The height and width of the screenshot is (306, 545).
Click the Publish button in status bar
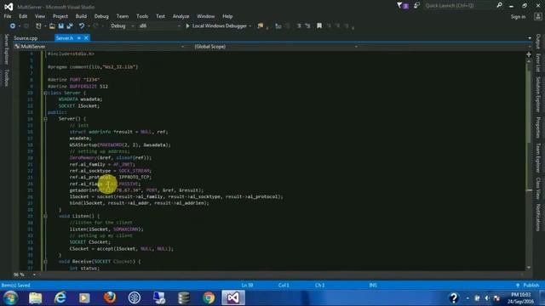(x=528, y=286)
